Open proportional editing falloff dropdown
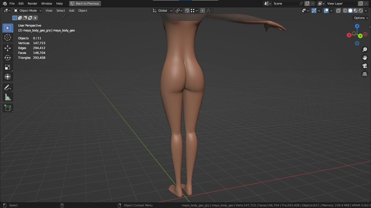Screen dimensions: 371x208 (x=210, y=11)
